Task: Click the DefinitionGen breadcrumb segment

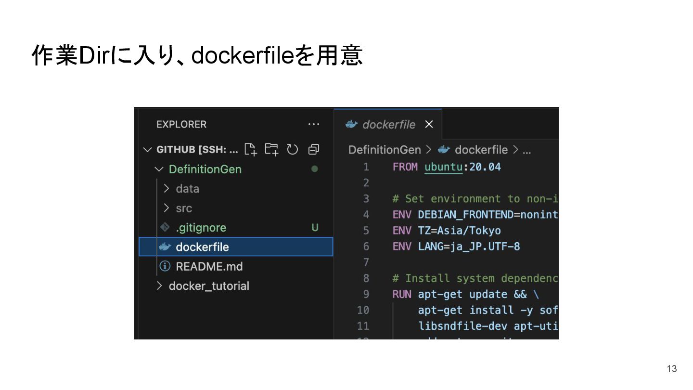Action: (385, 150)
